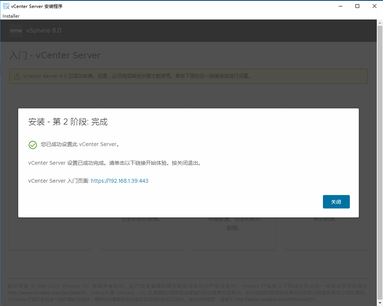Click the vSphere 8.0 header text
383x306 pixels.
pyautogui.click(x=44, y=31)
